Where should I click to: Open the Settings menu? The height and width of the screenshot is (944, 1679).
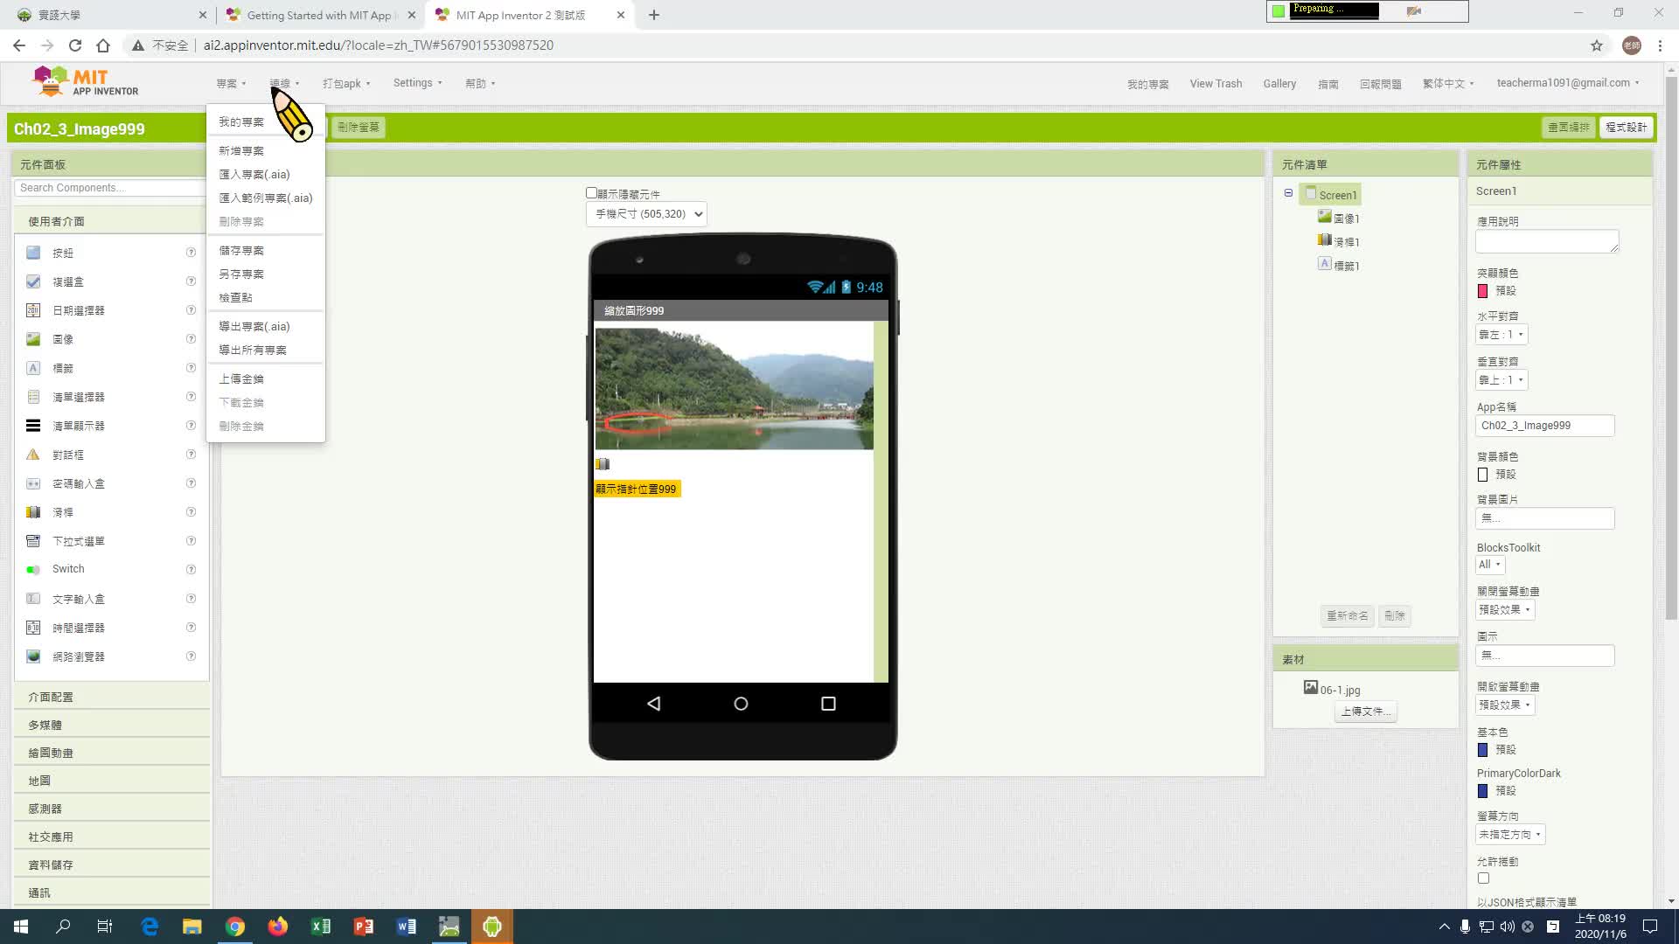[417, 83]
